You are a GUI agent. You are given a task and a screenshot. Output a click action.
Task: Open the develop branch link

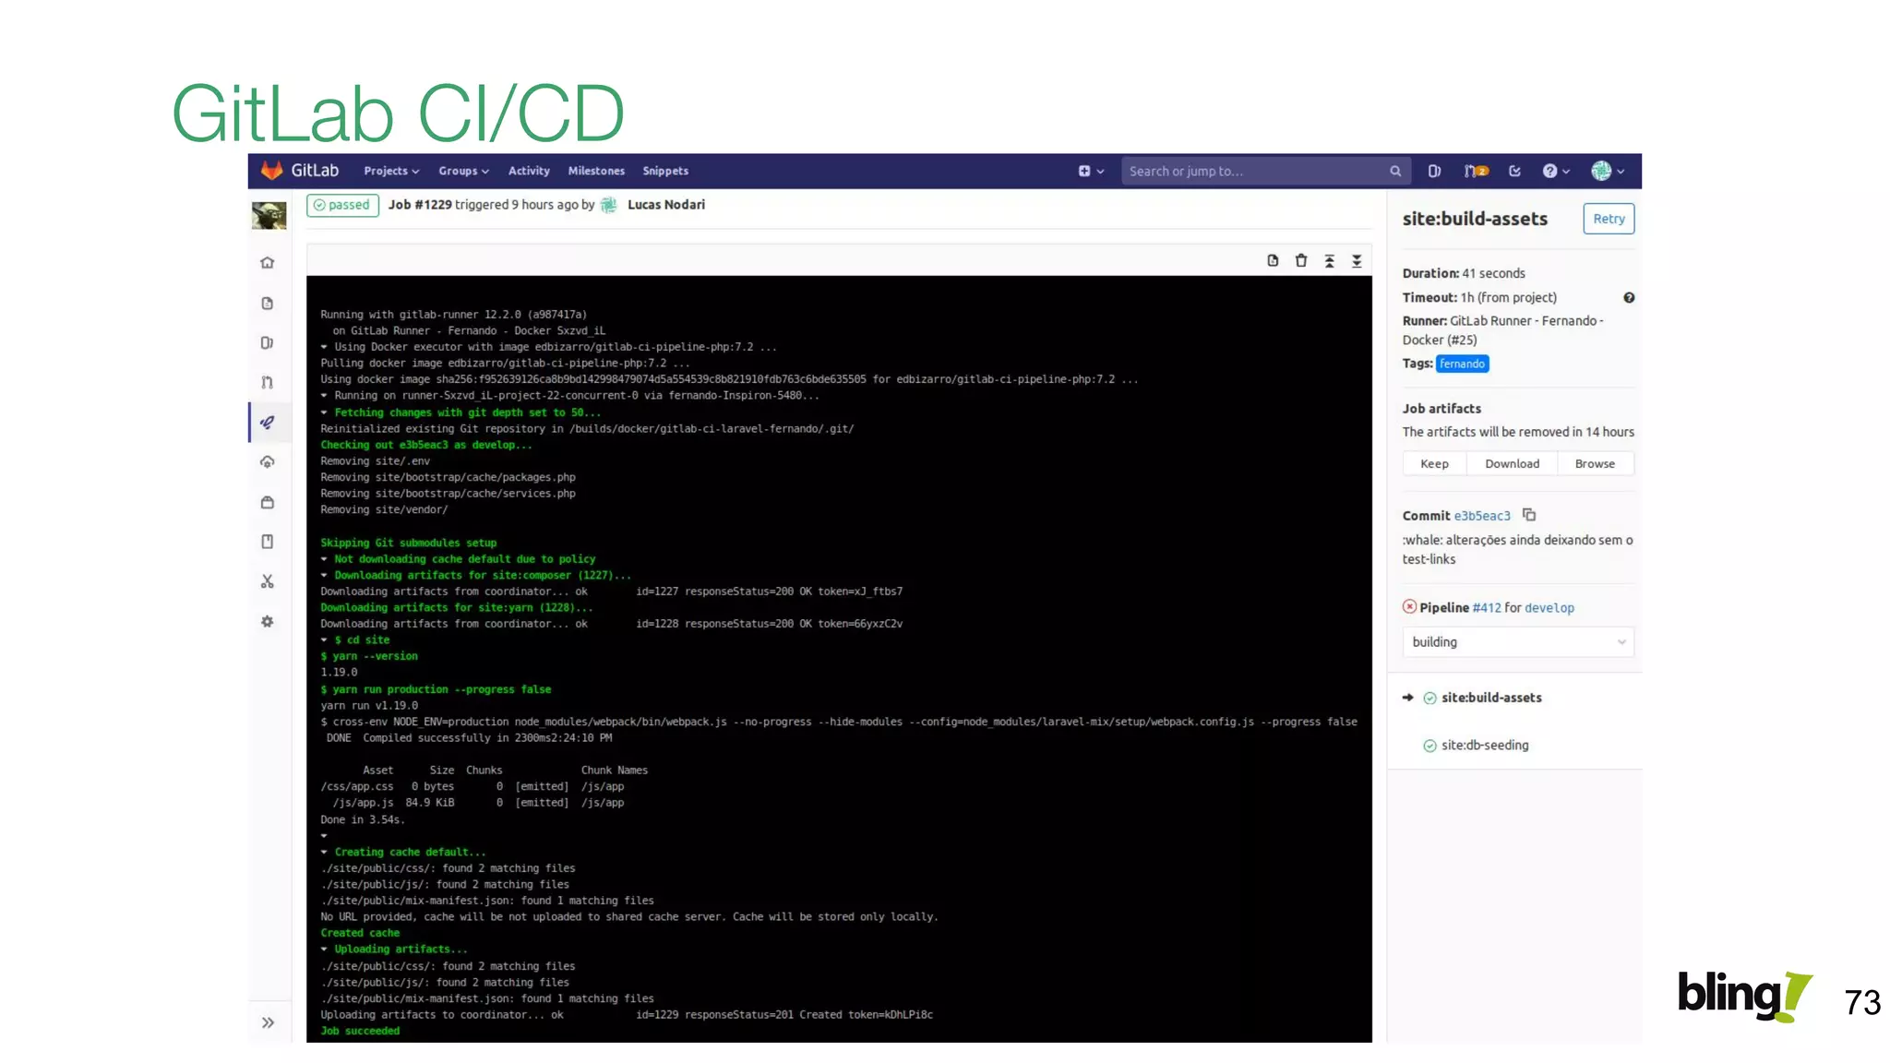(1549, 608)
